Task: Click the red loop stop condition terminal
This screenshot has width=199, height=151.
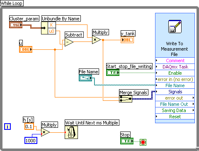Action: 143,142
